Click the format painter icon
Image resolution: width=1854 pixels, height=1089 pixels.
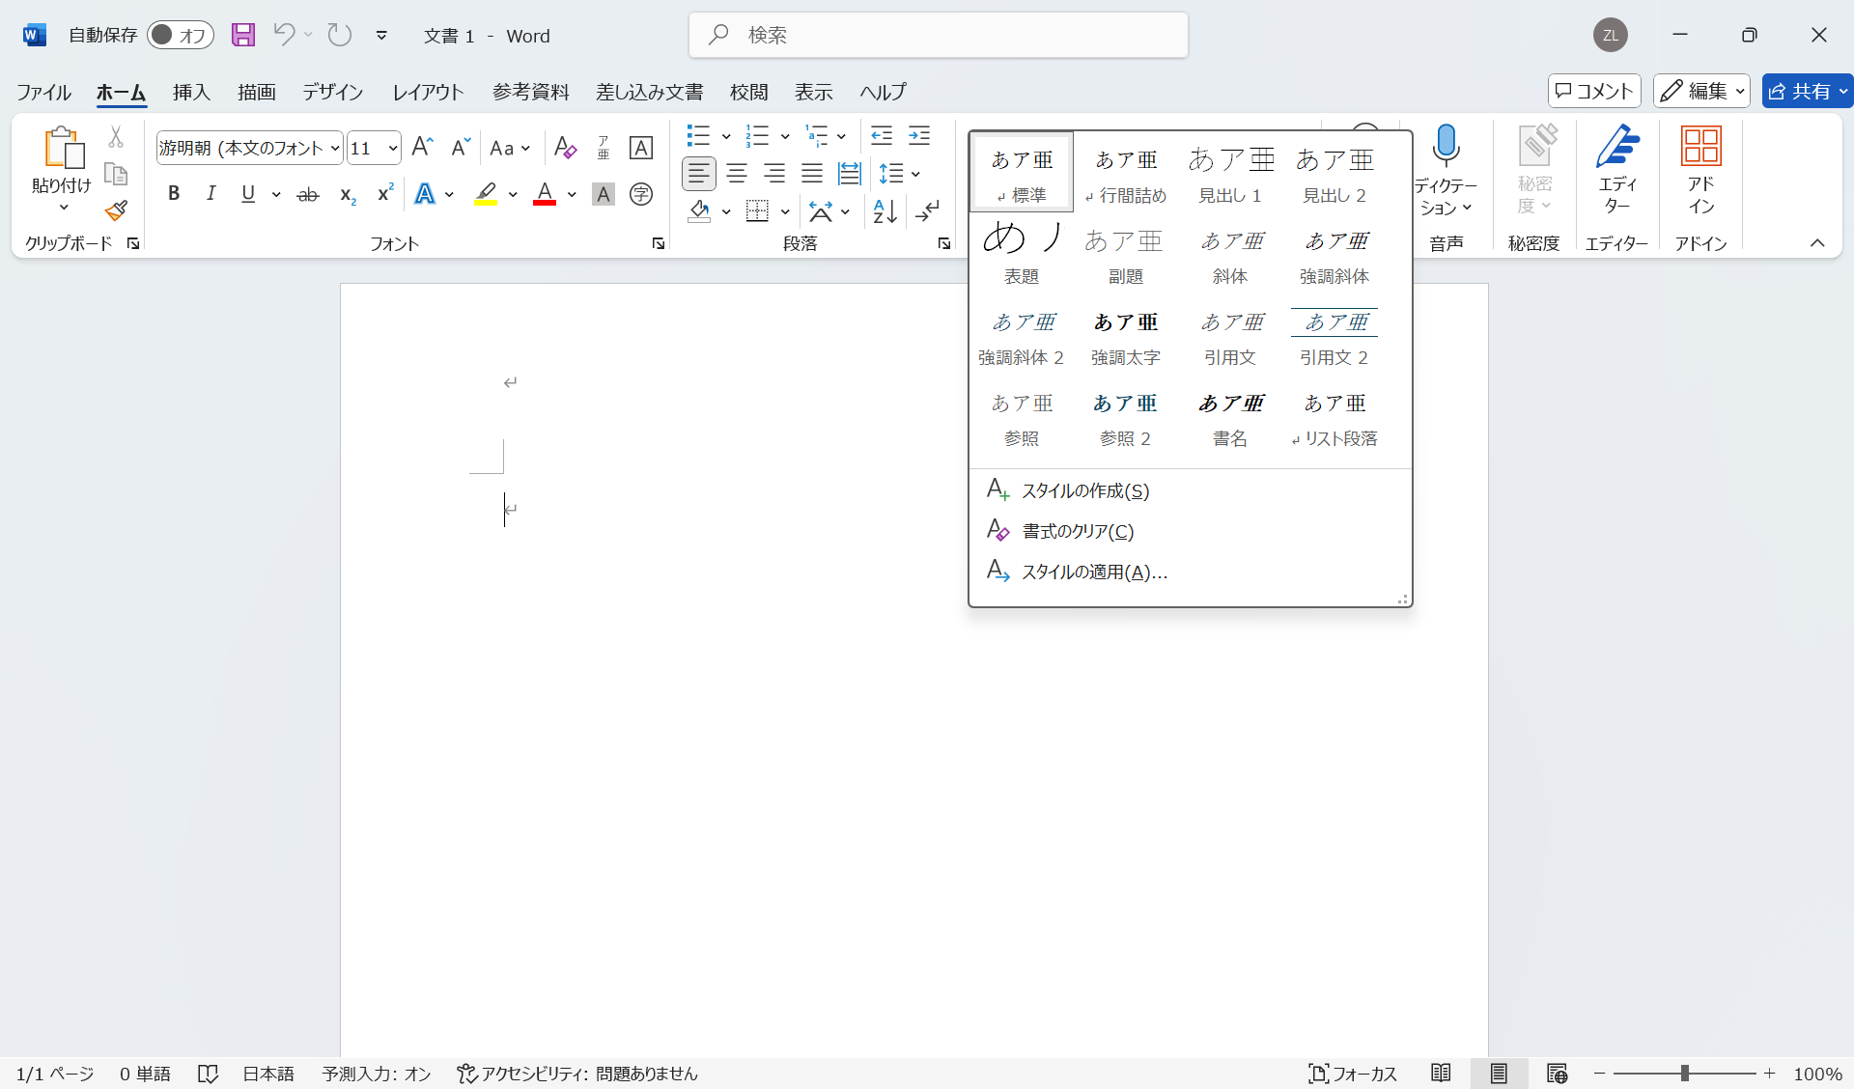point(116,209)
